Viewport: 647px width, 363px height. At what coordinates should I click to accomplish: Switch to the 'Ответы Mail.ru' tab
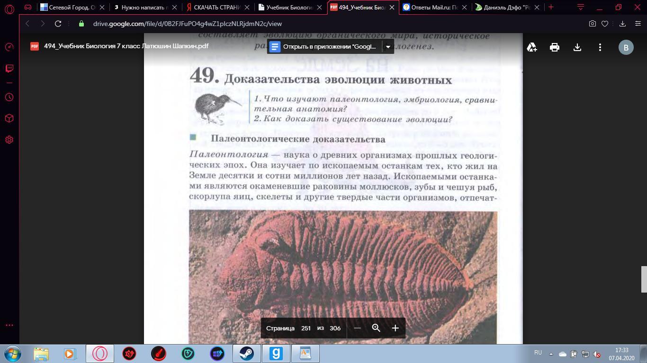(x=435, y=8)
